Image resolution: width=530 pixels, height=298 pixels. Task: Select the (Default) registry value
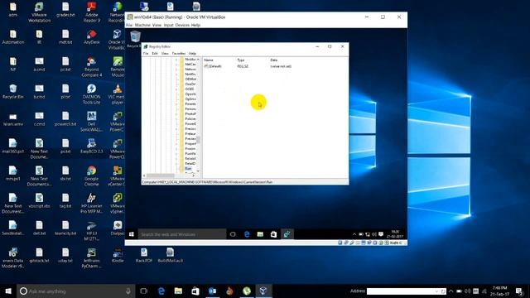213,66
